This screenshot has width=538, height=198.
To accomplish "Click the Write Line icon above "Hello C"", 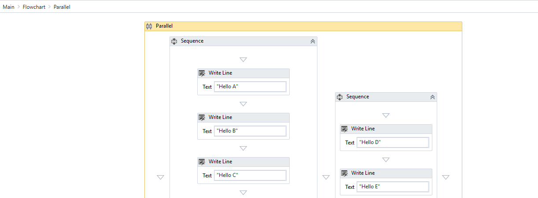I will tap(202, 162).
